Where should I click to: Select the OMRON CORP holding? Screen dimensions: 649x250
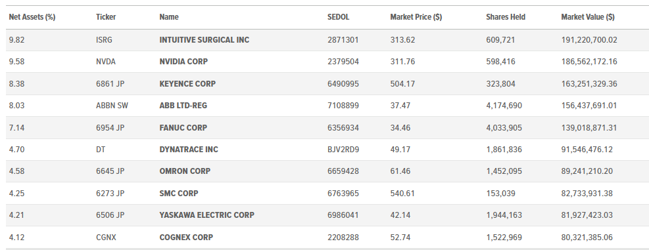point(185,171)
